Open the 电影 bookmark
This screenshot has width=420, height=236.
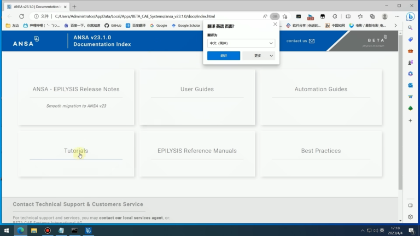(367, 26)
